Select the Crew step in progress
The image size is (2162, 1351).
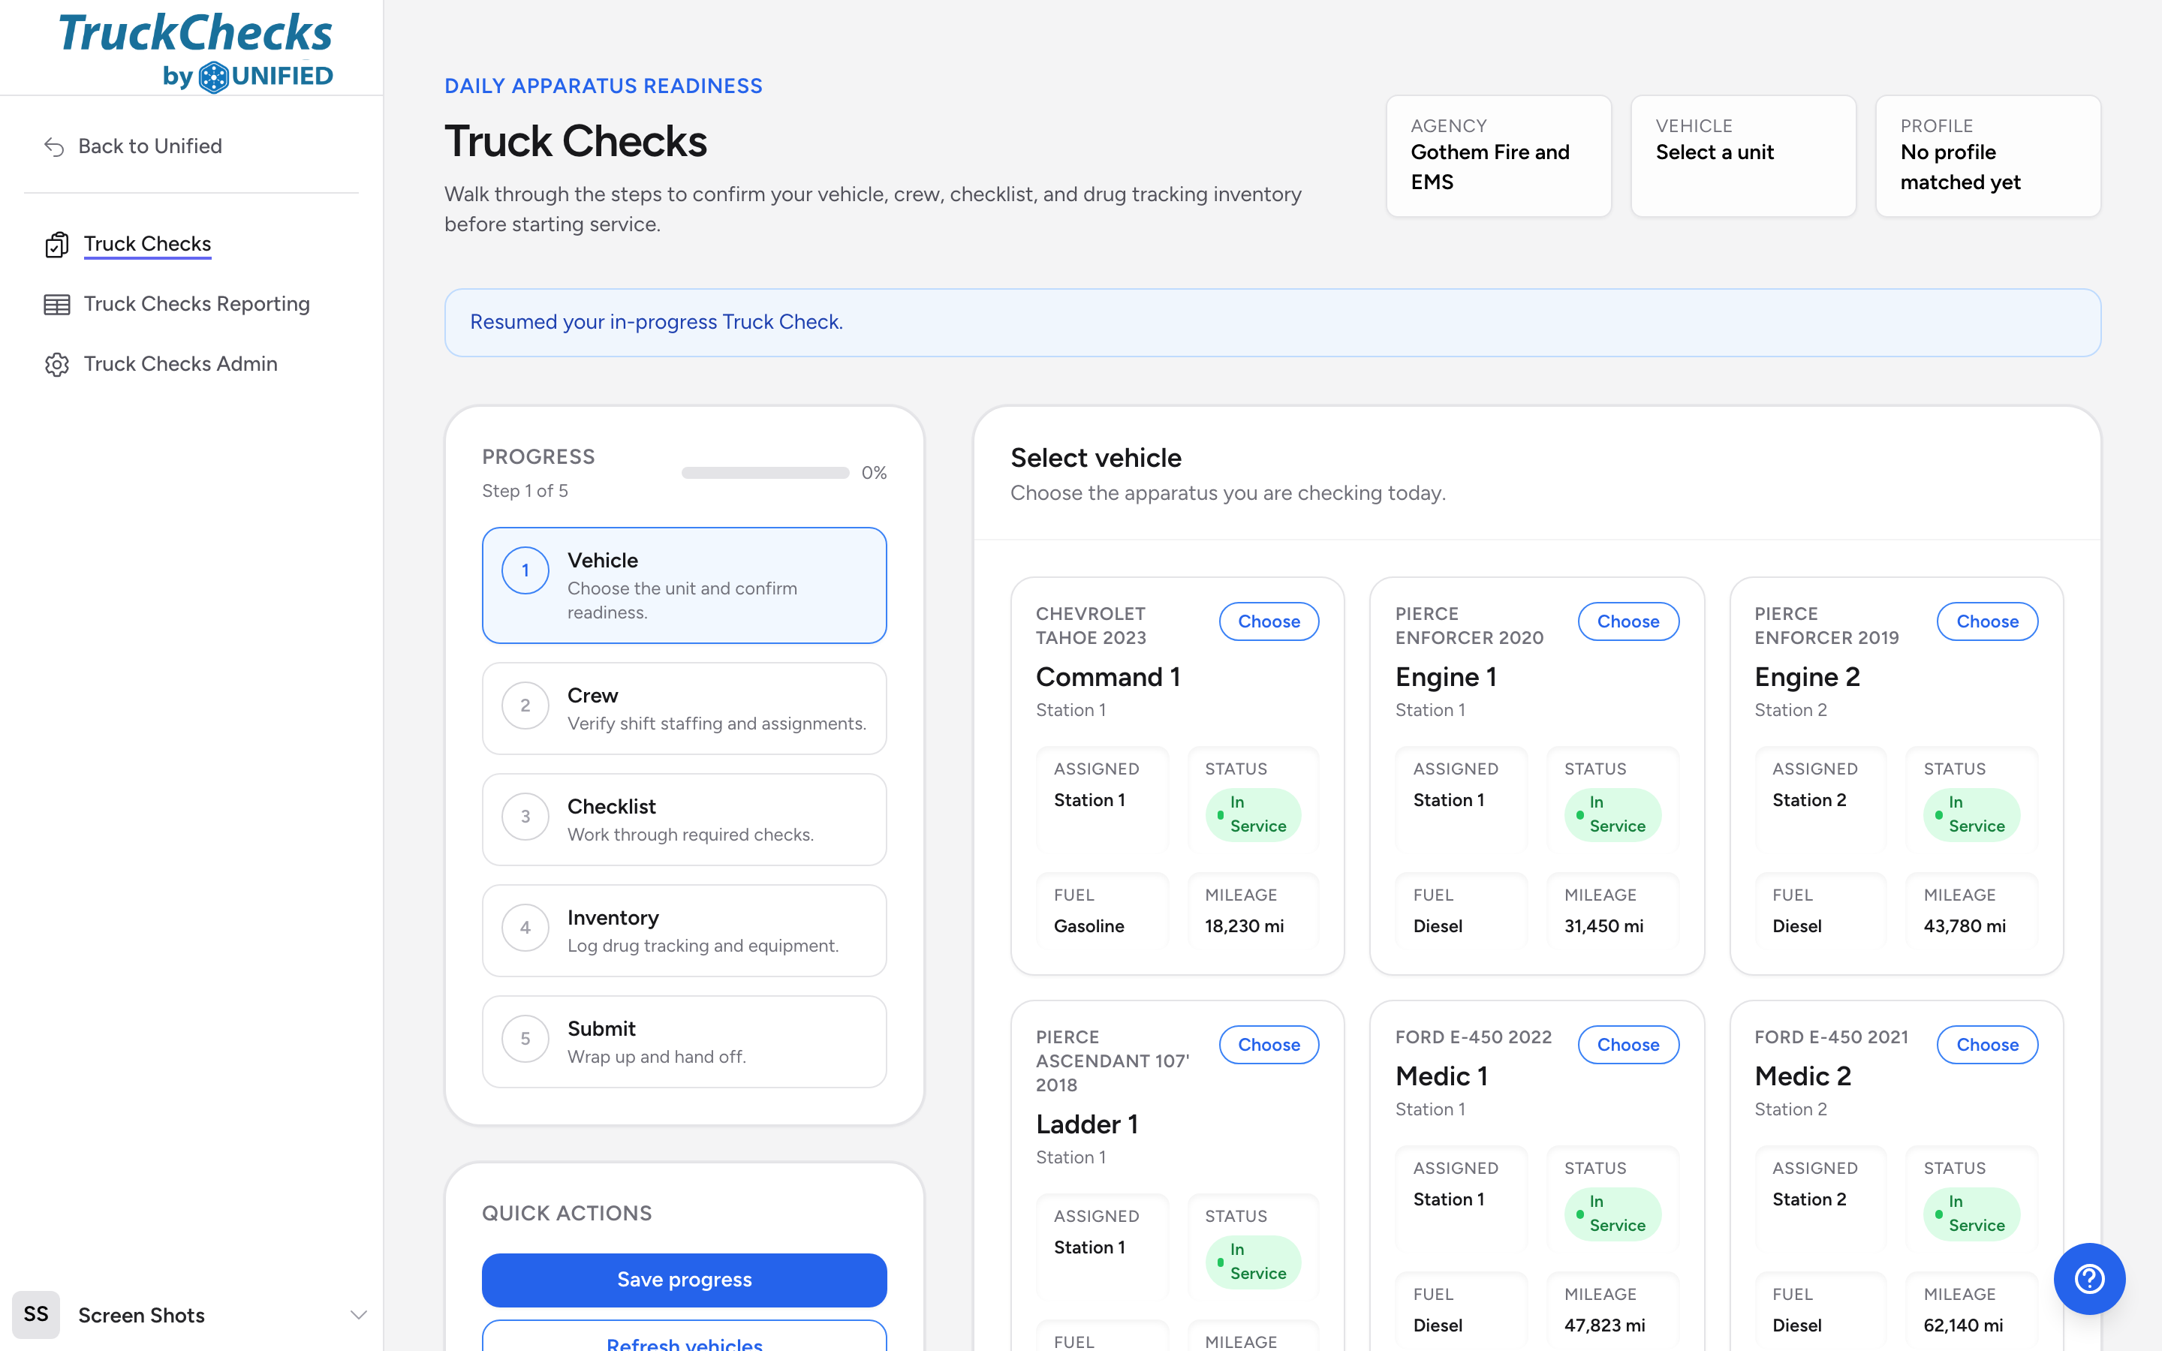click(x=685, y=709)
